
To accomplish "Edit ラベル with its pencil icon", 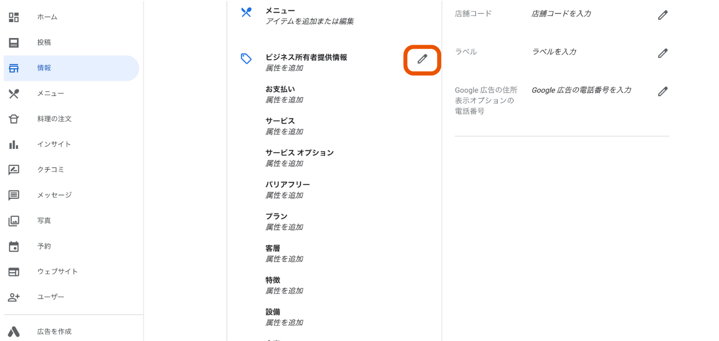I will pos(663,53).
